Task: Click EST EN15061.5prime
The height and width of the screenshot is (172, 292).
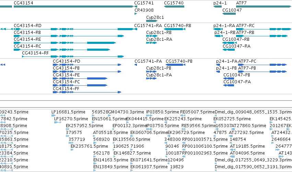Action: [x=109, y=119]
